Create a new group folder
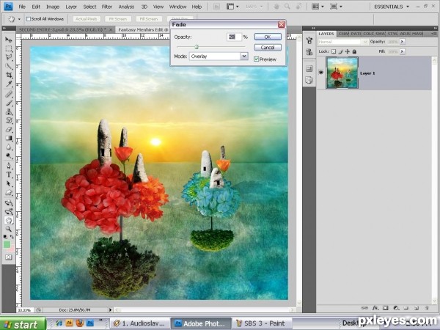 pyautogui.click(x=406, y=308)
